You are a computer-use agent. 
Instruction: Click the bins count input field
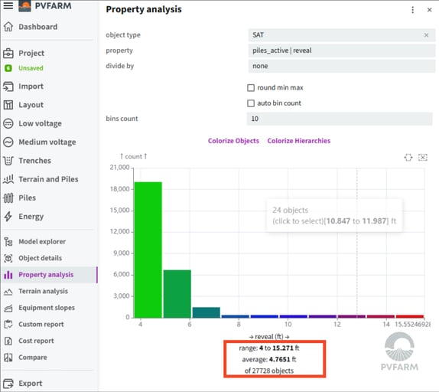340,119
